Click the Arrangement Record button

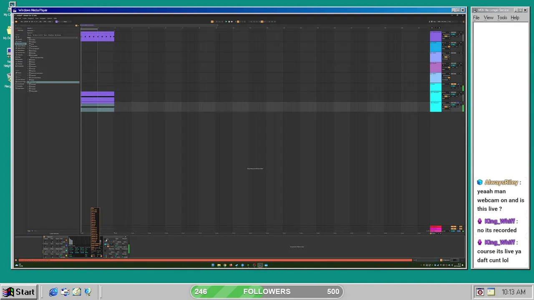click(x=232, y=22)
